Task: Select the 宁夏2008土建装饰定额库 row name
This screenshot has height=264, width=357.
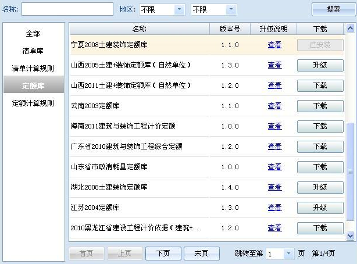Action: point(109,45)
